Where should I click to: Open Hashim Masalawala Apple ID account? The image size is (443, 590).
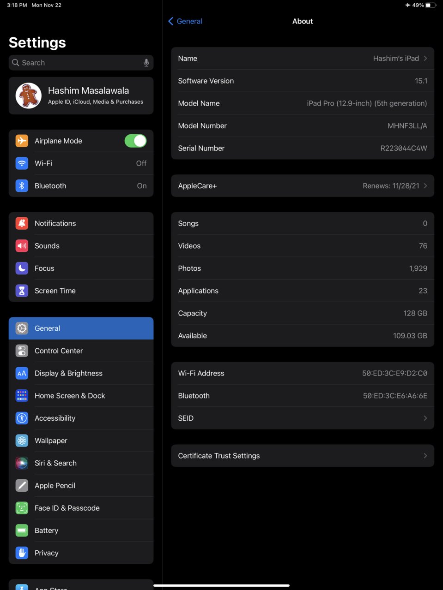coord(81,95)
